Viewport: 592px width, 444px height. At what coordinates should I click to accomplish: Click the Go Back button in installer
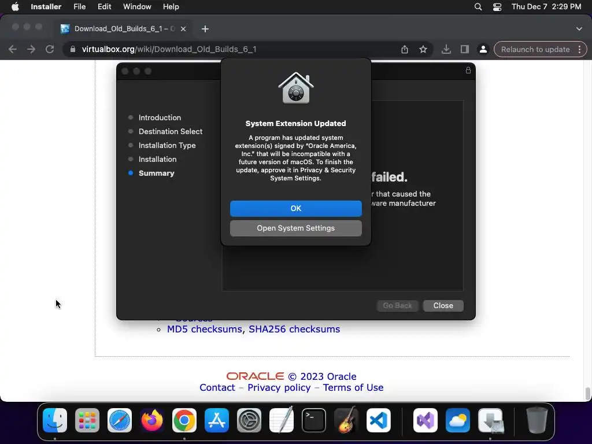click(397, 305)
